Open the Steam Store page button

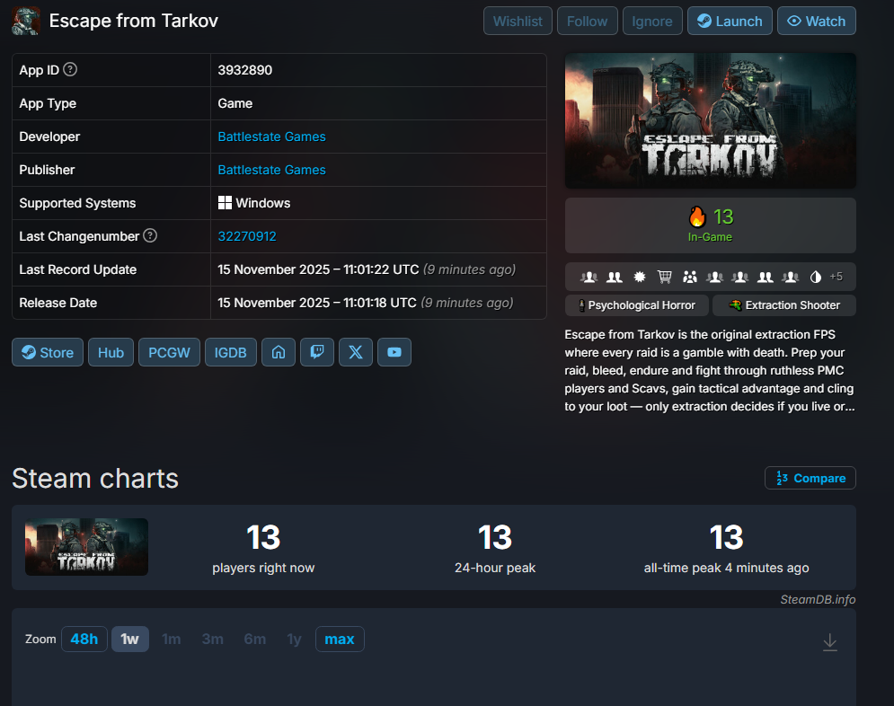pos(48,352)
